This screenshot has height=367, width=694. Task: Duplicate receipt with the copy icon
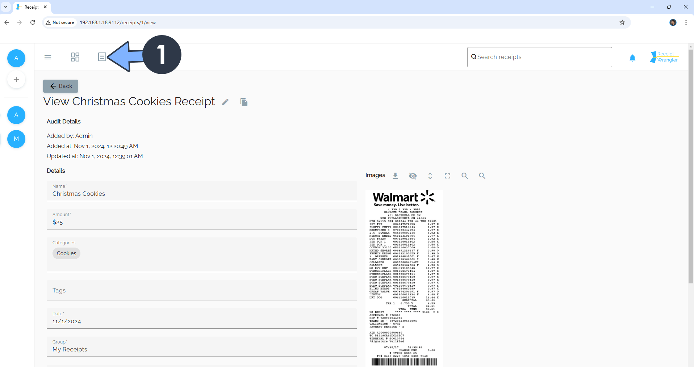244,102
